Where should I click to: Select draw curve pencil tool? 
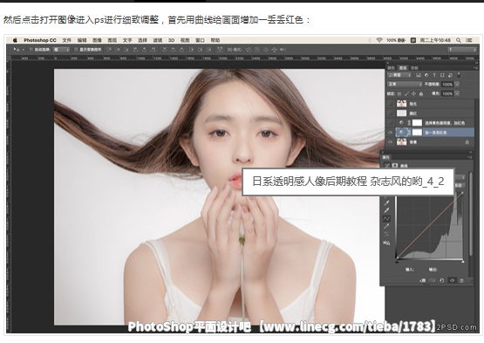pos(386,227)
